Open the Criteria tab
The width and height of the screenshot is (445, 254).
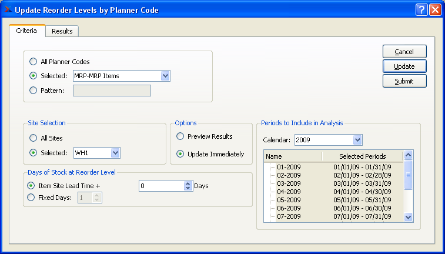pyautogui.click(x=26, y=31)
